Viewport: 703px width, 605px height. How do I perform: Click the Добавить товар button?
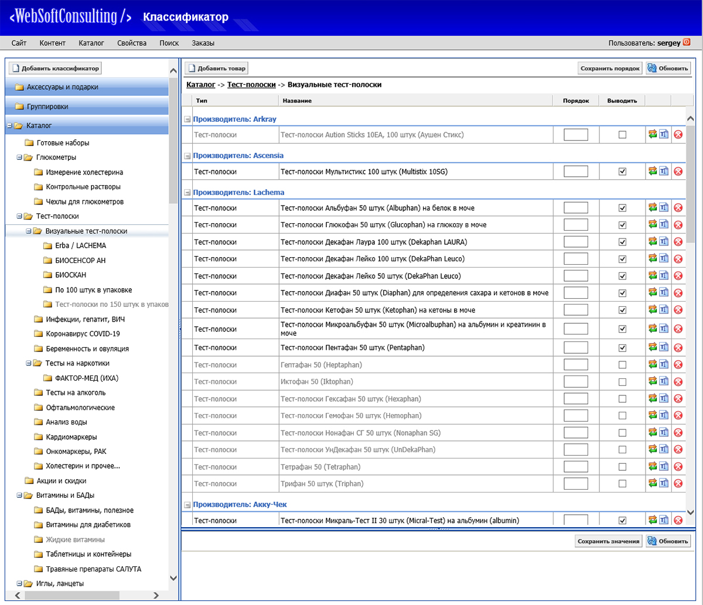[217, 68]
